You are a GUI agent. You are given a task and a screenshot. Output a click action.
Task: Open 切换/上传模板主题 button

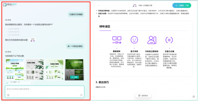142,5
